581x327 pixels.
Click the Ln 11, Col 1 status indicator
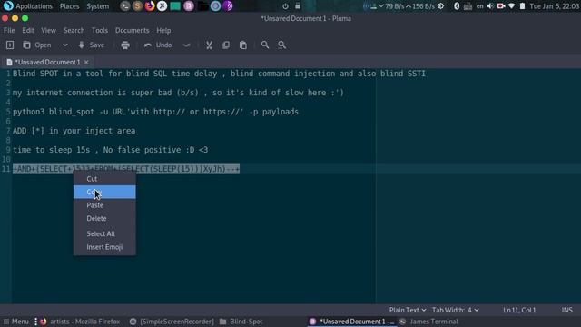coord(519,310)
